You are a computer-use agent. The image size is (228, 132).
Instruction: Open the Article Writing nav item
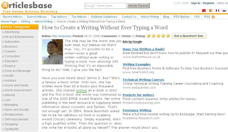(150, 17)
